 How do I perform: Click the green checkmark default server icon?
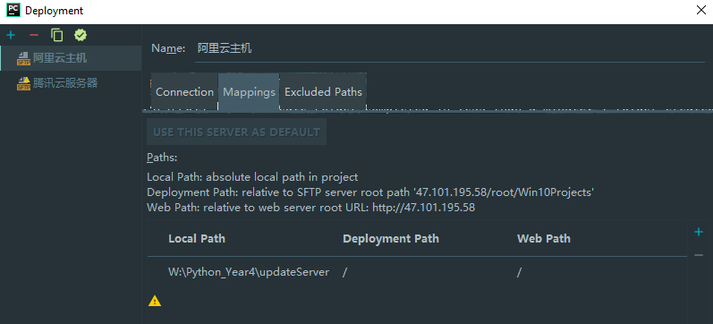pos(81,35)
